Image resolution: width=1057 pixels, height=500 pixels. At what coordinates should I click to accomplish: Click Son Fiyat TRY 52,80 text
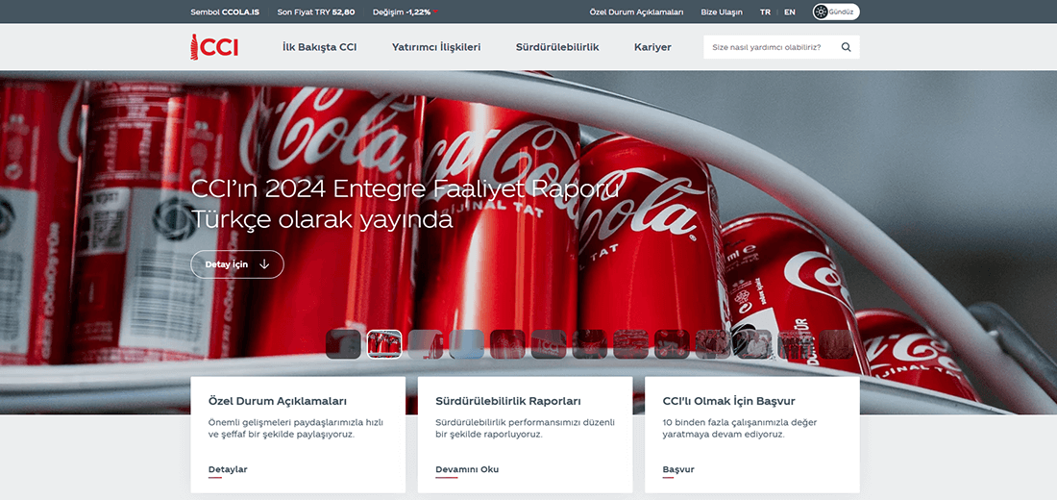coord(316,12)
